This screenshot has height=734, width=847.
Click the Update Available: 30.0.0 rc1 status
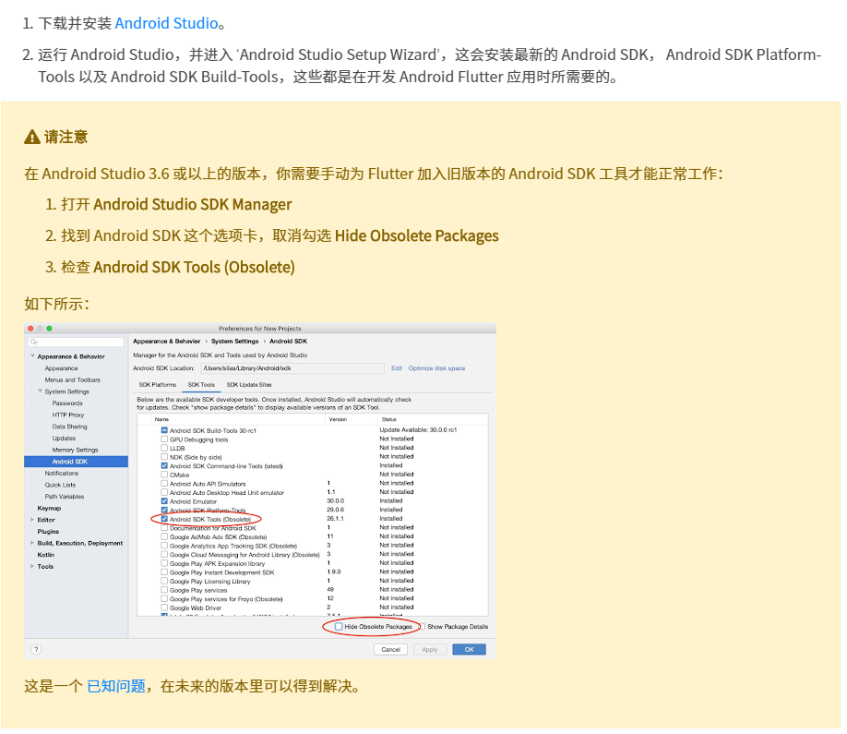[x=418, y=429]
